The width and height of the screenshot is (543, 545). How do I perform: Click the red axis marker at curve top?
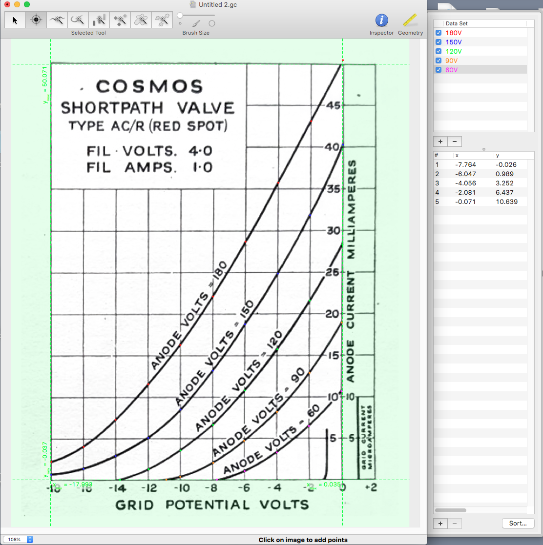343,61
